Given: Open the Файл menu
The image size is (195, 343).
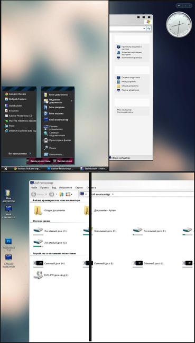Looking at the screenshot, I should [34, 187].
